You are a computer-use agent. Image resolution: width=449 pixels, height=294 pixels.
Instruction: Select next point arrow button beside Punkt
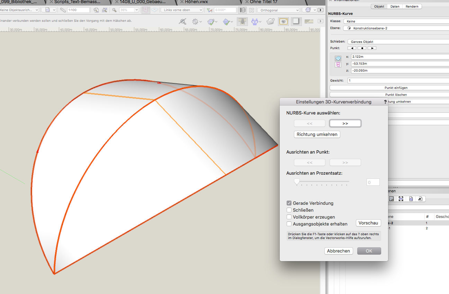372,48
